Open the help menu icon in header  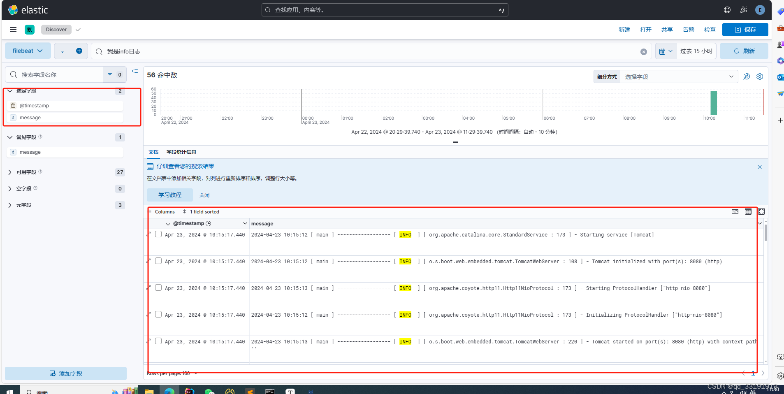point(727,10)
